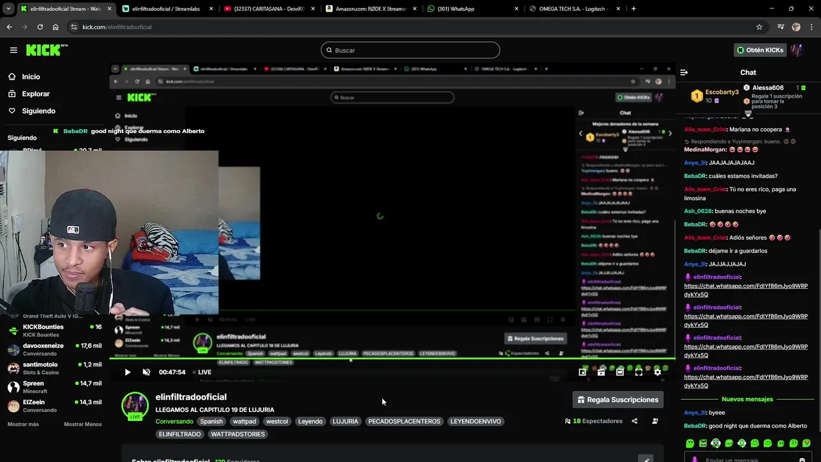Image resolution: width=821 pixels, height=462 pixels.
Task: Click the first quick emote
Action: click(690, 443)
